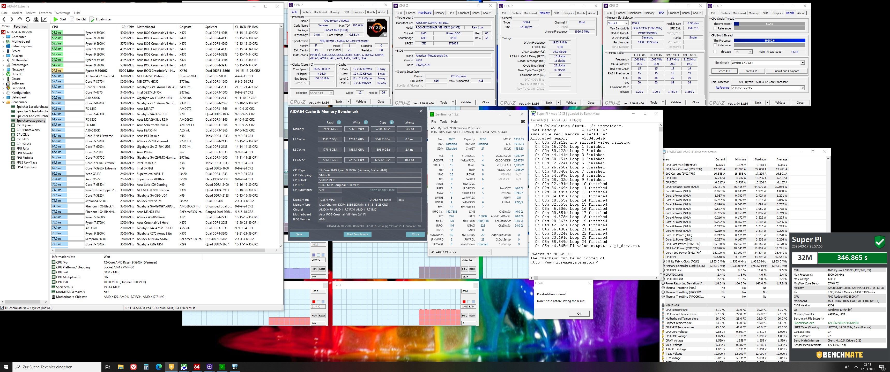
Task: Open Tools menu in ZenTimings
Action: tap(444, 121)
